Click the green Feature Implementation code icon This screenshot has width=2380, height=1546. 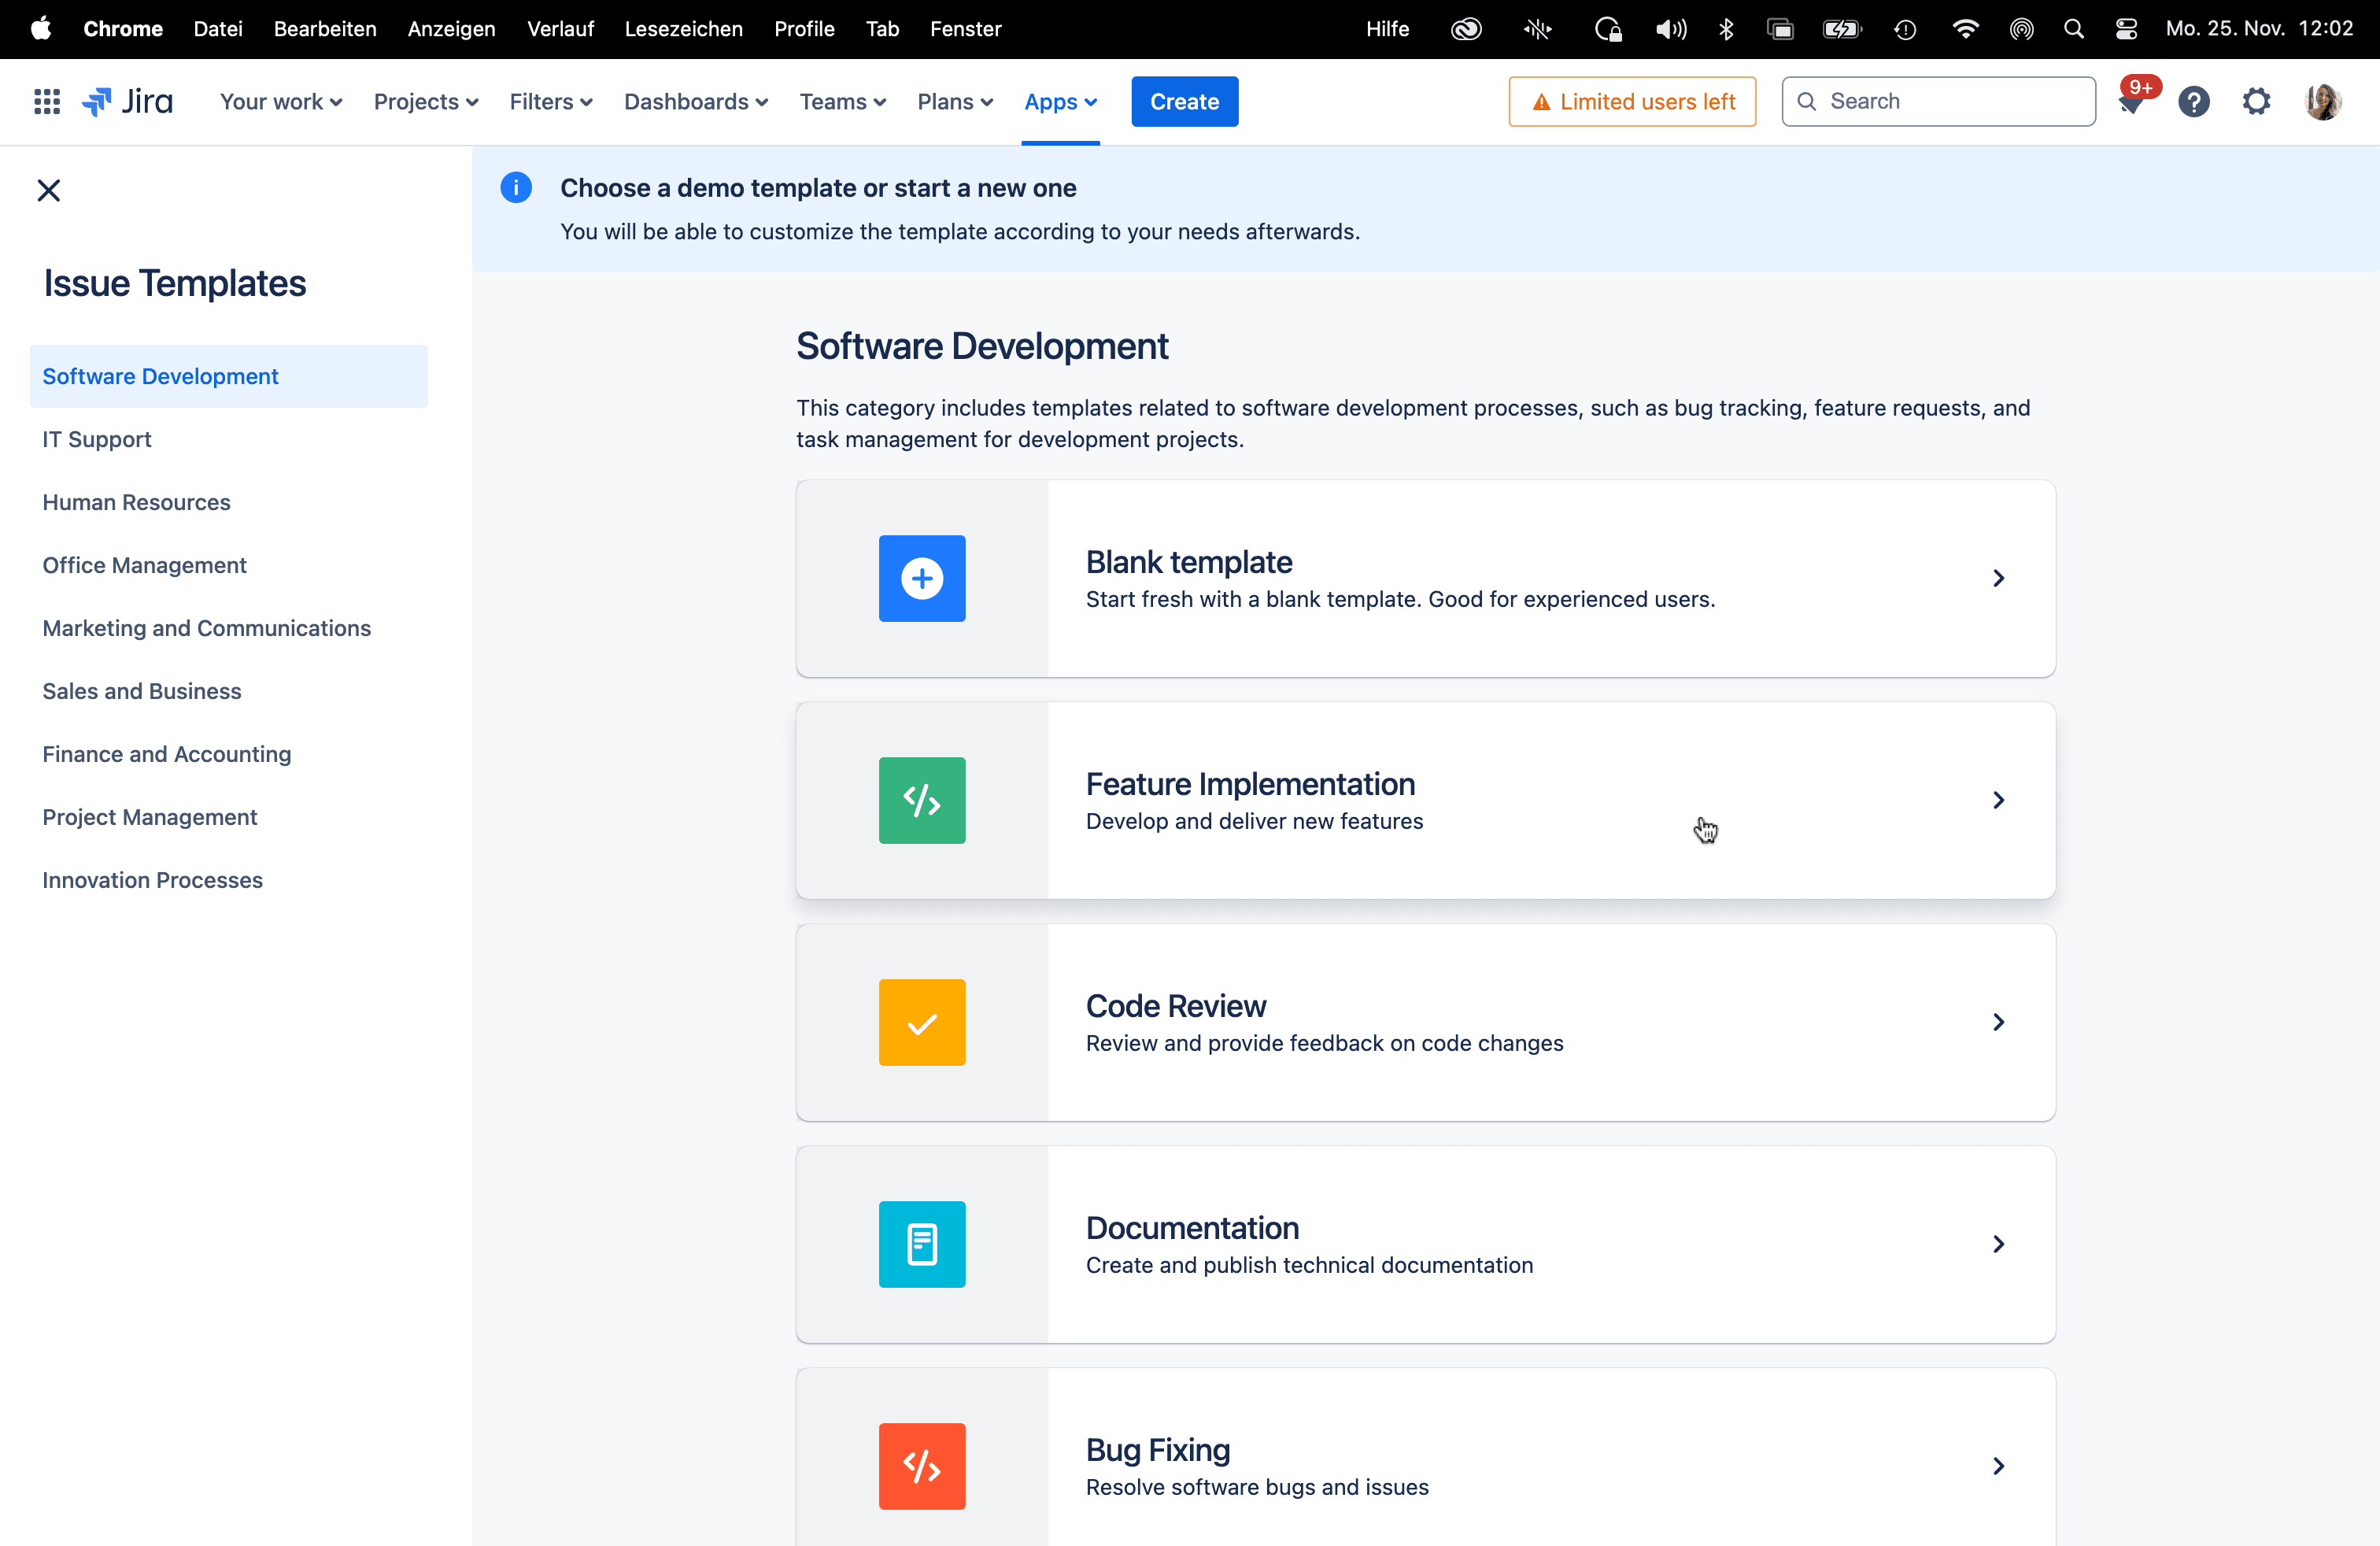click(921, 800)
